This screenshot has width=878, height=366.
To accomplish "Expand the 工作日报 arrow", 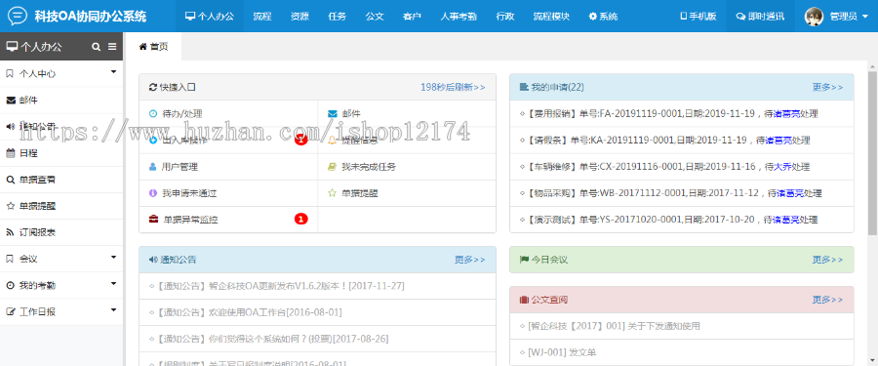I will tap(114, 310).
